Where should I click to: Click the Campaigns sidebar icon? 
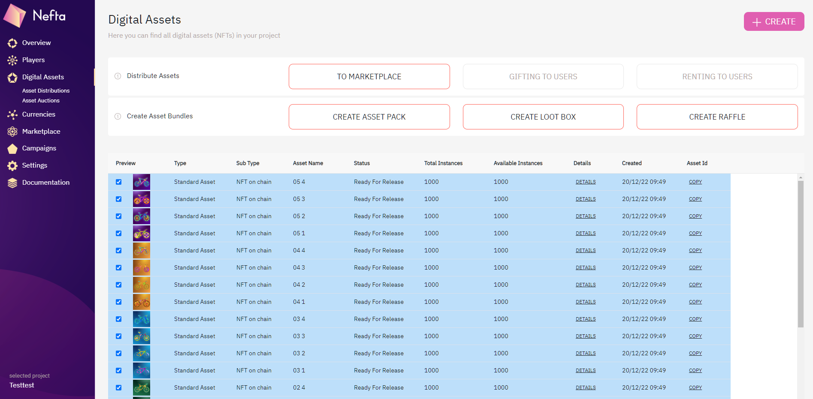click(x=12, y=148)
